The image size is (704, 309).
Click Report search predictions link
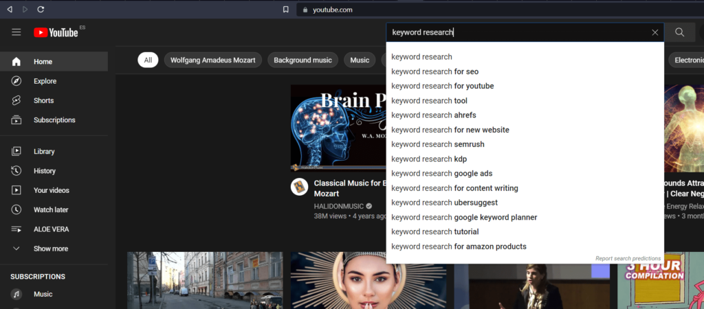click(x=628, y=258)
